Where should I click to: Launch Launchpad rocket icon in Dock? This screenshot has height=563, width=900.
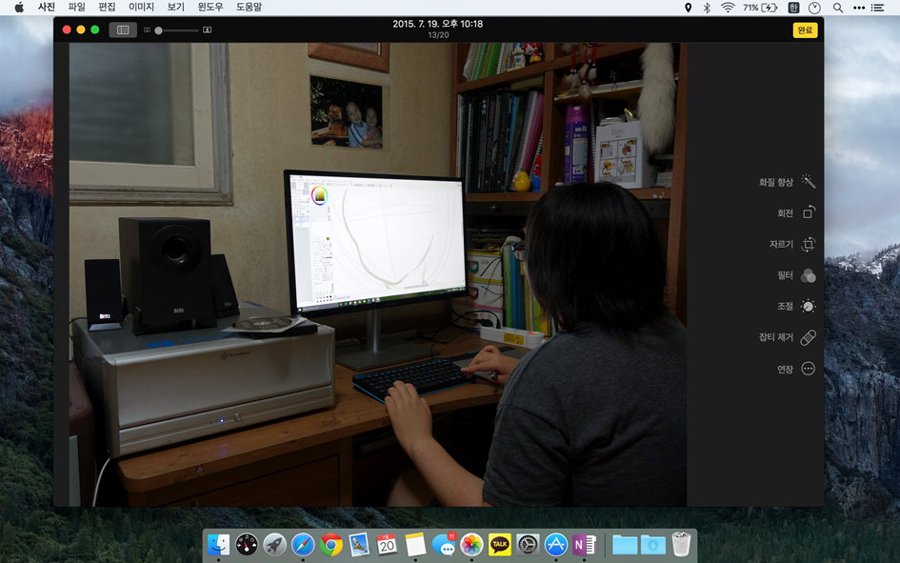click(275, 544)
